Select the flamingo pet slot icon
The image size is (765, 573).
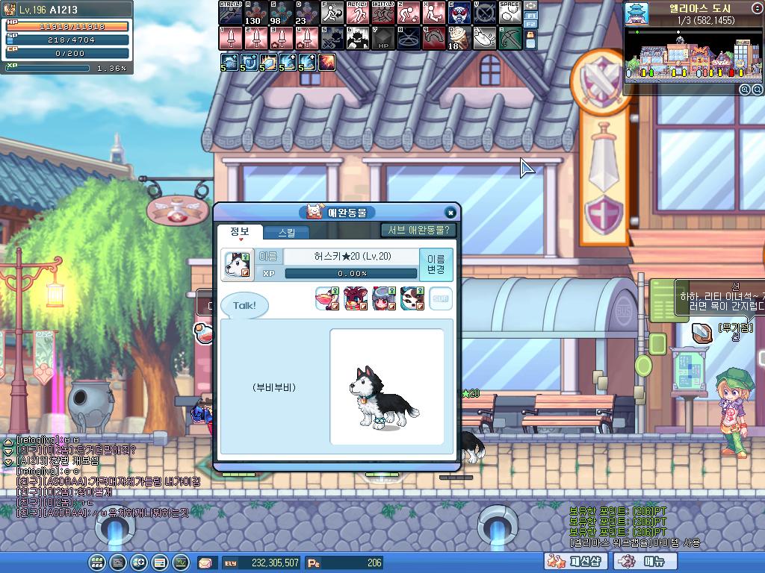[327, 298]
